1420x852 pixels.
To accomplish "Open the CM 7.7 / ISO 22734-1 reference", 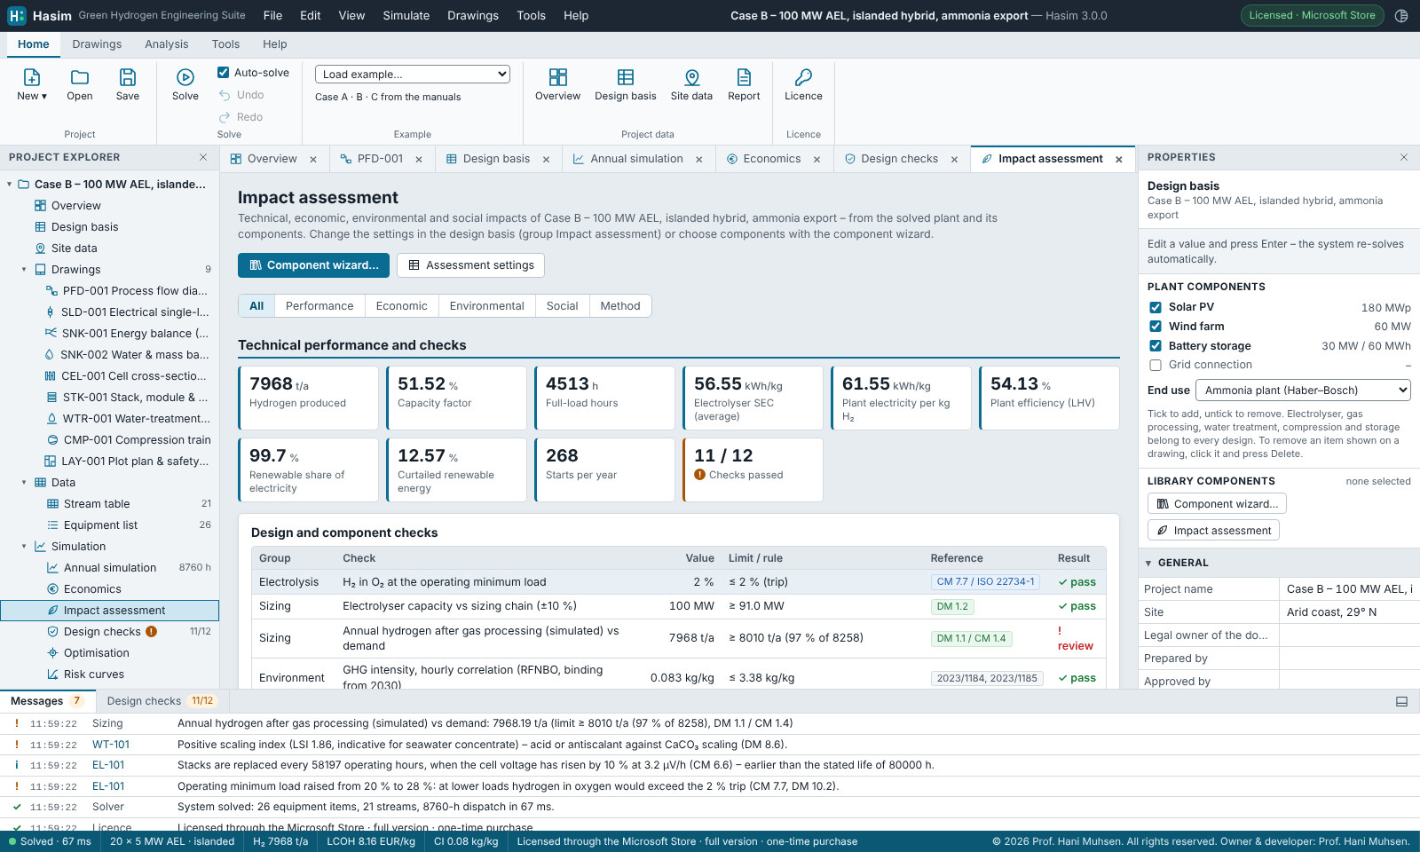I will coord(985,582).
